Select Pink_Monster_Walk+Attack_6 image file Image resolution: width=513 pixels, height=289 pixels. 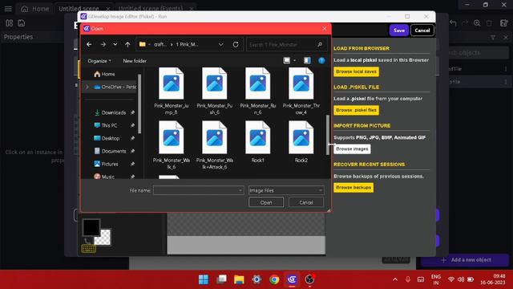(x=214, y=144)
